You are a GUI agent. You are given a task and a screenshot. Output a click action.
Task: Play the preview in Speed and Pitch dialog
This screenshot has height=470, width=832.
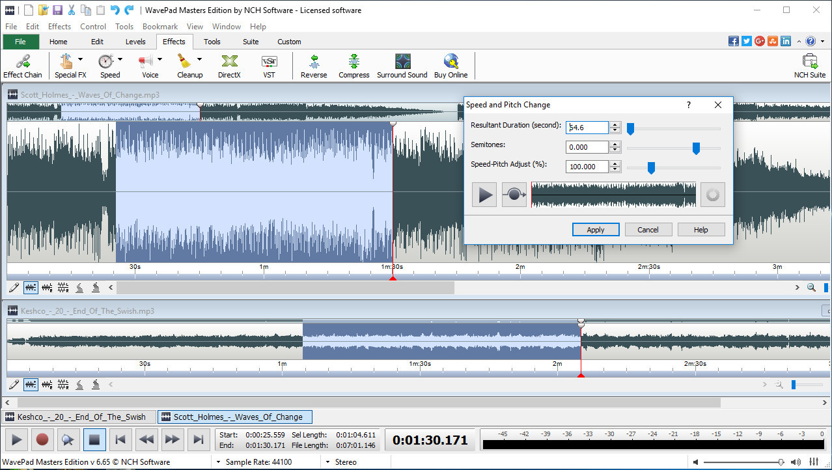(486, 195)
